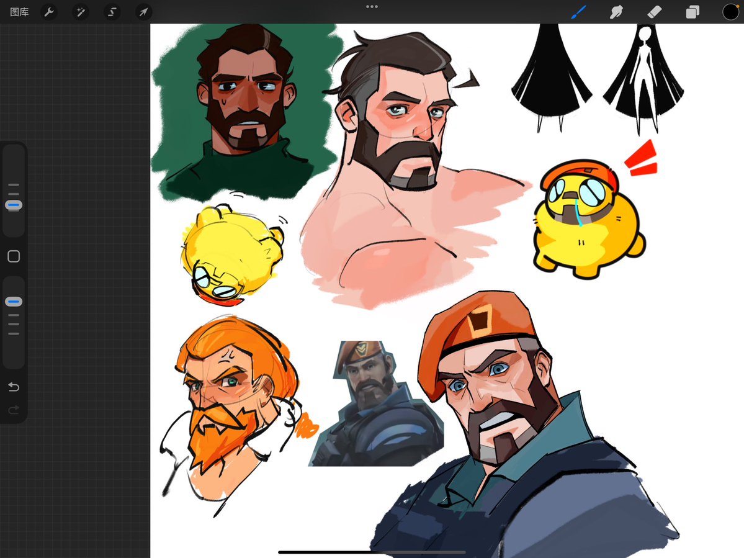744x558 pixels.
Task: Open the Actions wrench menu
Action: pyautogui.click(x=49, y=12)
